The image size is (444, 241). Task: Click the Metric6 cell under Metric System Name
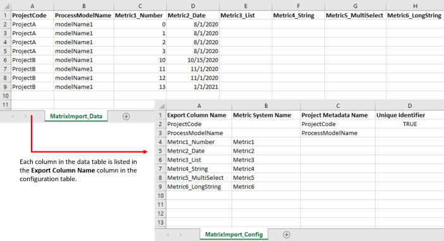coord(266,187)
